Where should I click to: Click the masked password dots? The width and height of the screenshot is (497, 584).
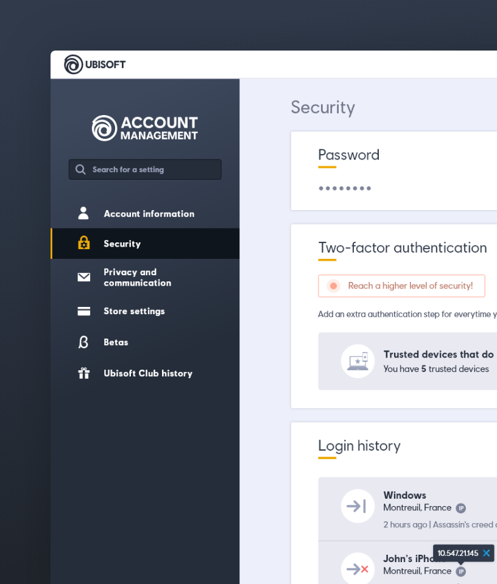coord(345,188)
